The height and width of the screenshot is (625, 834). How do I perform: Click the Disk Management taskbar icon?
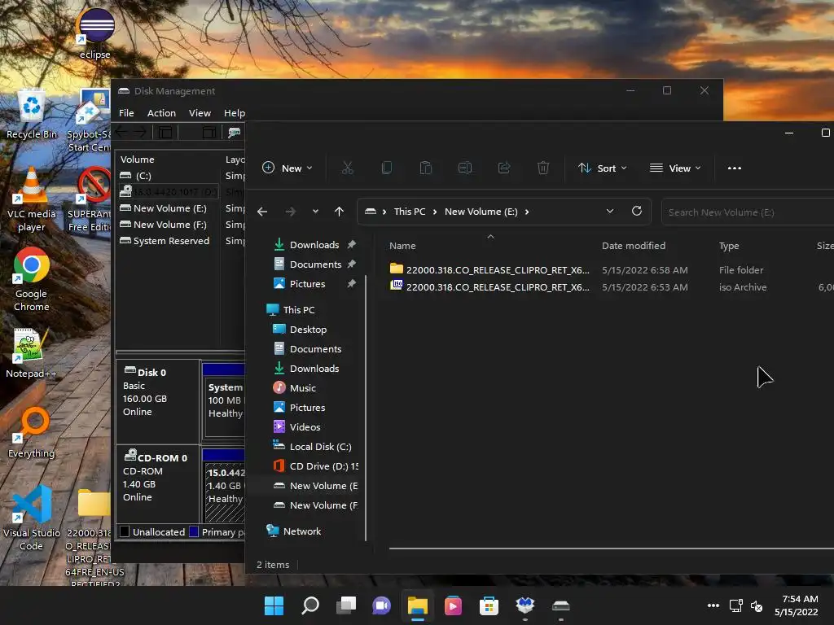coord(561,605)
